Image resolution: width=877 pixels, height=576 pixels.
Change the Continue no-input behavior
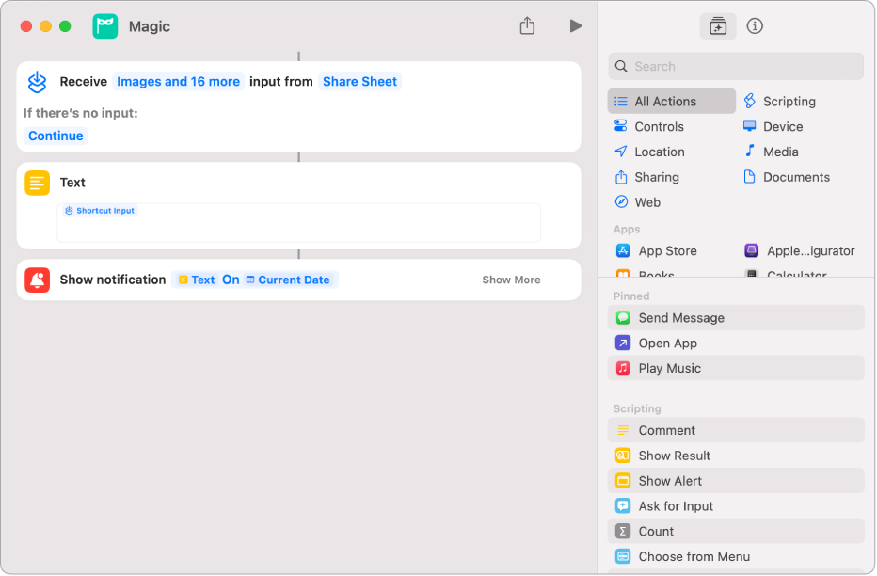[x=56, y=136]
